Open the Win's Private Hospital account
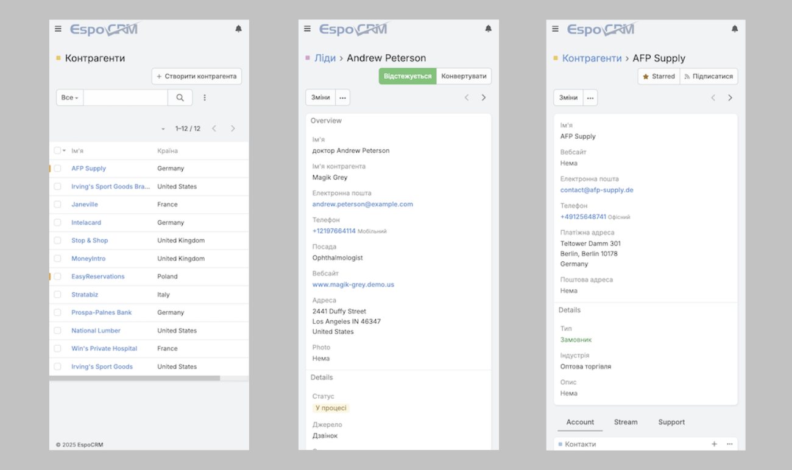This screenshot has width=792, height=470. point(104,349)
